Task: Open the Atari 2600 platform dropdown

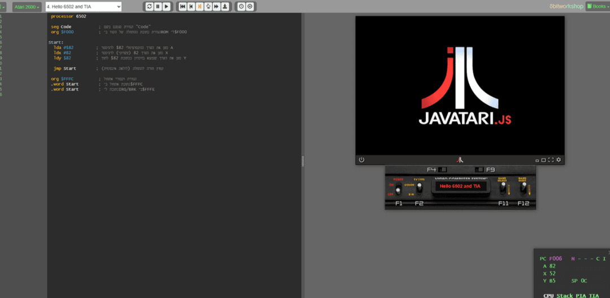Action: click(x=27, y=7)
